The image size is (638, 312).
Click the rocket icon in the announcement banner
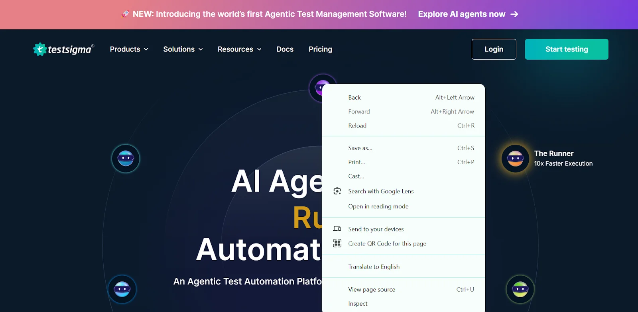pyautogui.click(x=125, y=14)
